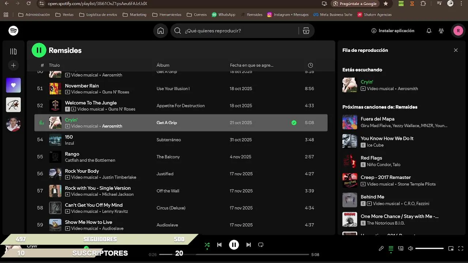468x263 pixels.
Task: Pause the Remsides playlist green button
Action: [x=39, y=50]
